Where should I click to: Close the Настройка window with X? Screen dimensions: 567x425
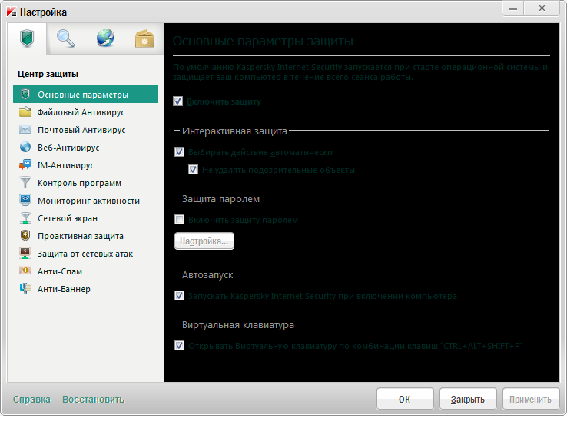(x=542, y=8)
